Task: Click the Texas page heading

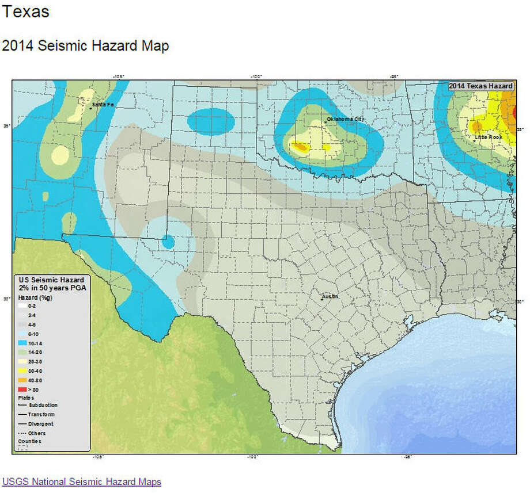Action: 26,12
